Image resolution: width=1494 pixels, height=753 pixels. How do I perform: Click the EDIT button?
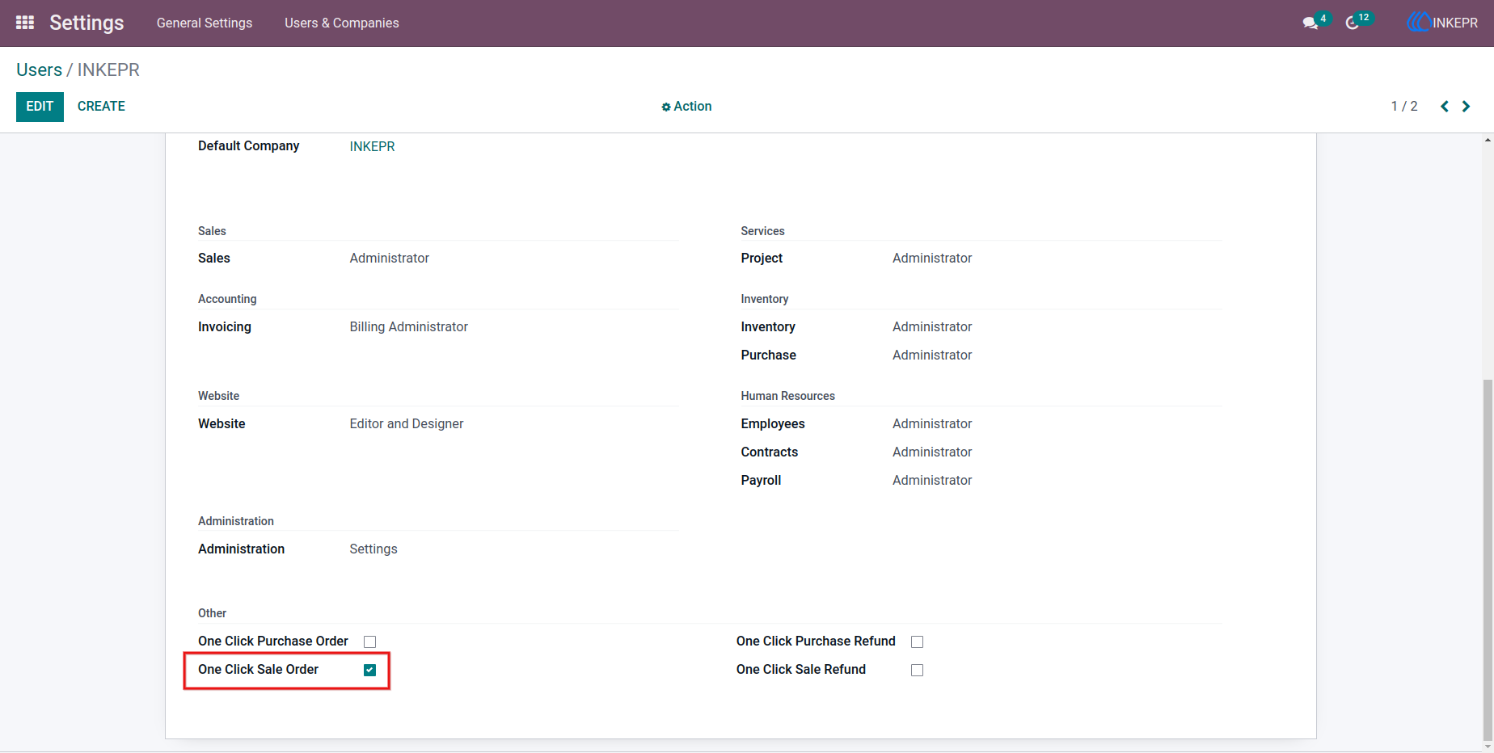tap(40, 107)
